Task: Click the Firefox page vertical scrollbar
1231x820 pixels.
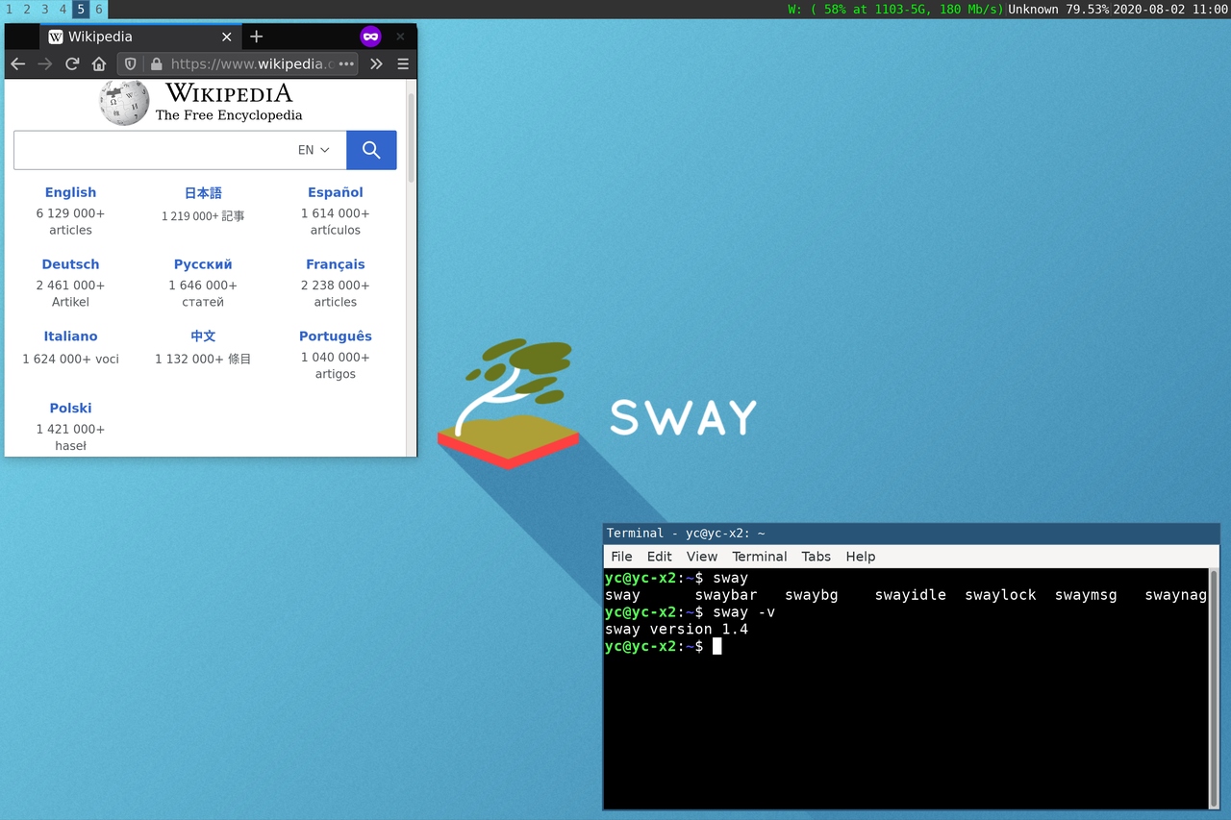Action: 412,138
